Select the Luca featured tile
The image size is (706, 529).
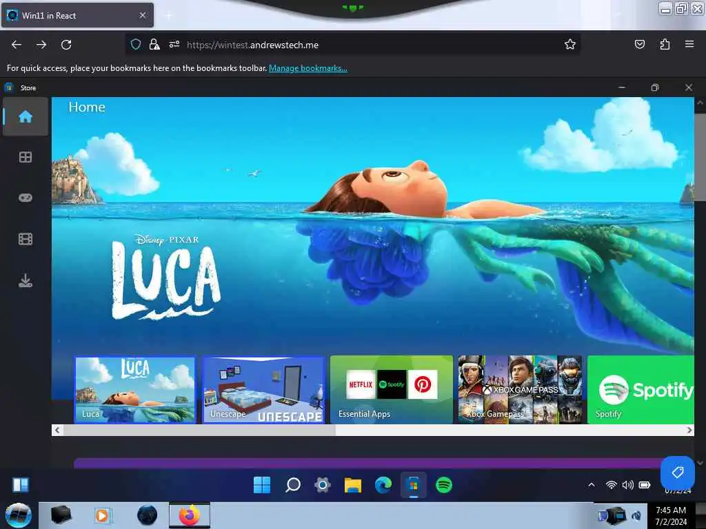(x=135, y=390)
